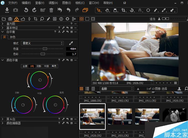Open the camera capture tool tab
Viewport: 188px width, 138px height.
pos(10,19)
